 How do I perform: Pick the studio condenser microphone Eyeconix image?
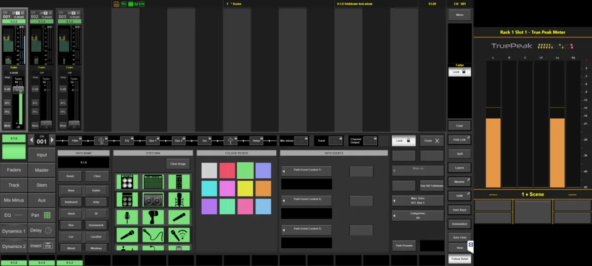point(179,199)
